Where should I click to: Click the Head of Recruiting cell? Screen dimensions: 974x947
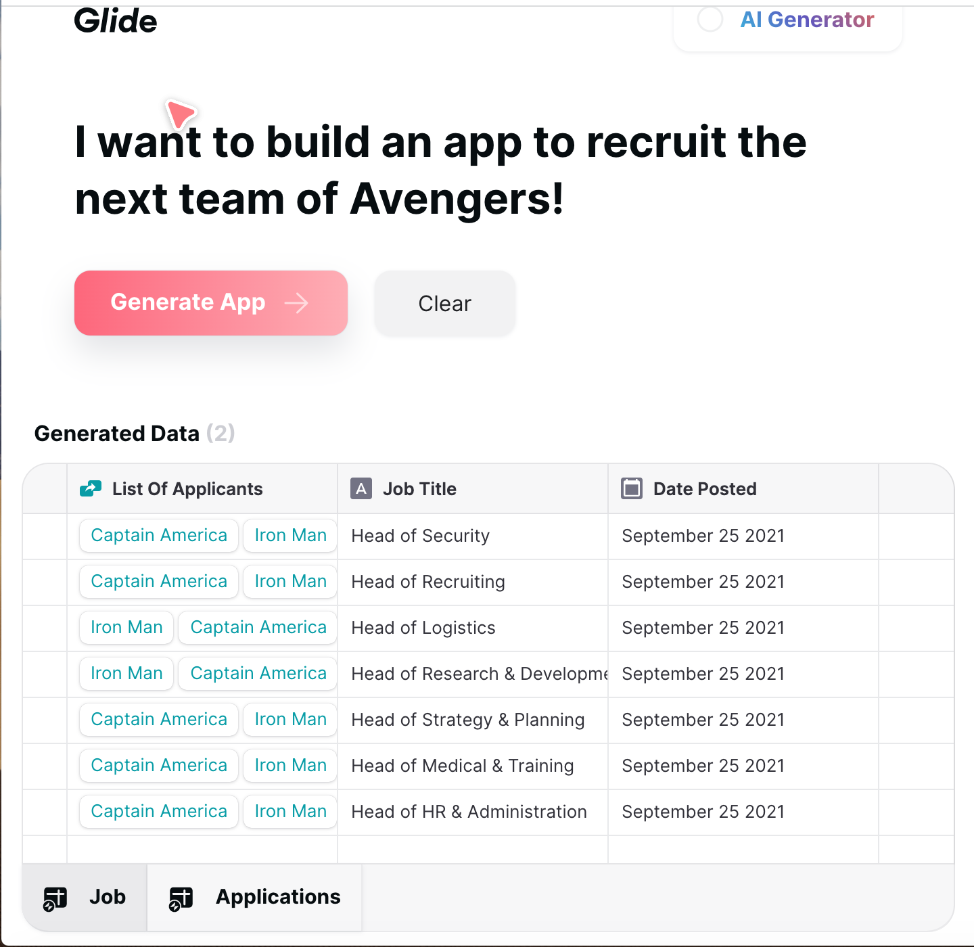click(x=473, y=582)
